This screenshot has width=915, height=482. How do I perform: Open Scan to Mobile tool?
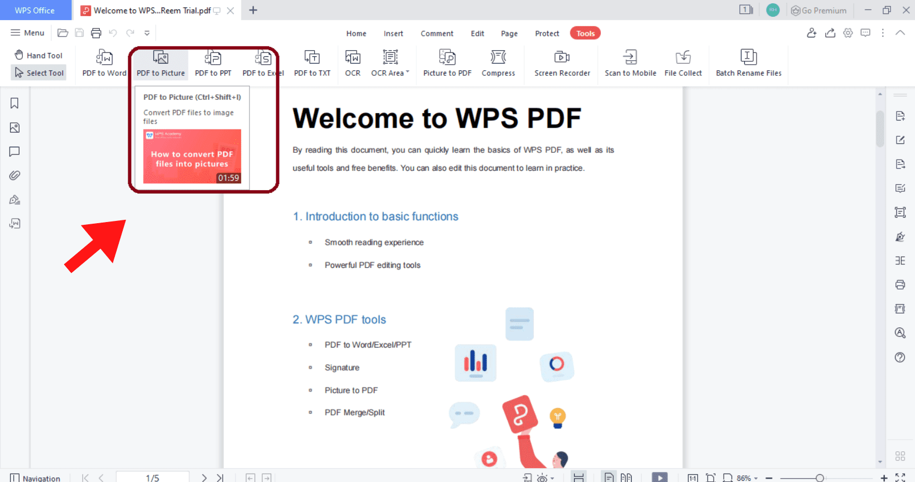click(630, 62)
